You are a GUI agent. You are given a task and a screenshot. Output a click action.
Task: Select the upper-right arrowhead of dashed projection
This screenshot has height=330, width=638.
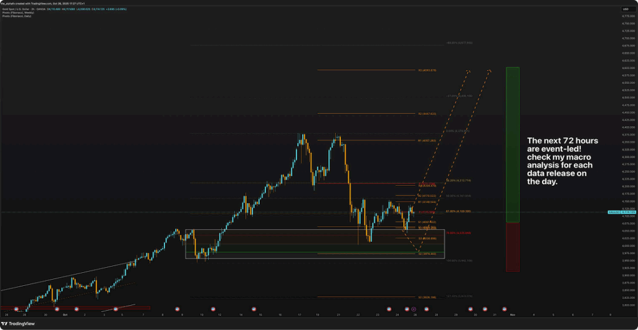490,70
